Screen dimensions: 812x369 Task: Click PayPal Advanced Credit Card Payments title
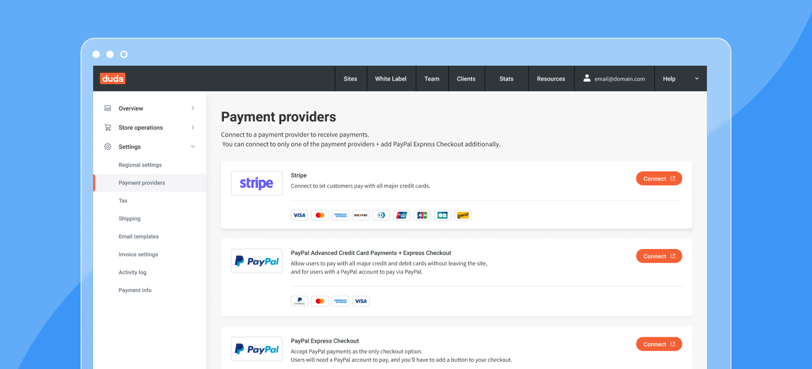pyautogui.click(x=371, y=253)
